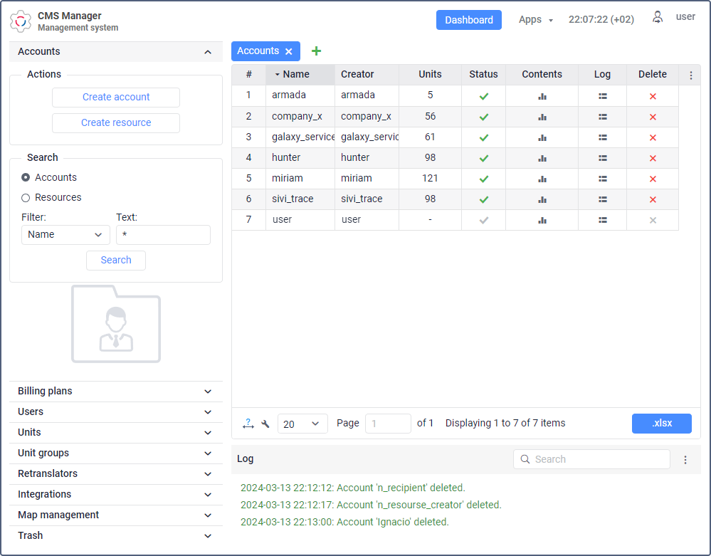This screenshot has width=711, height=556.
Task: Open Log panel options menu
Action: (685, 460)
